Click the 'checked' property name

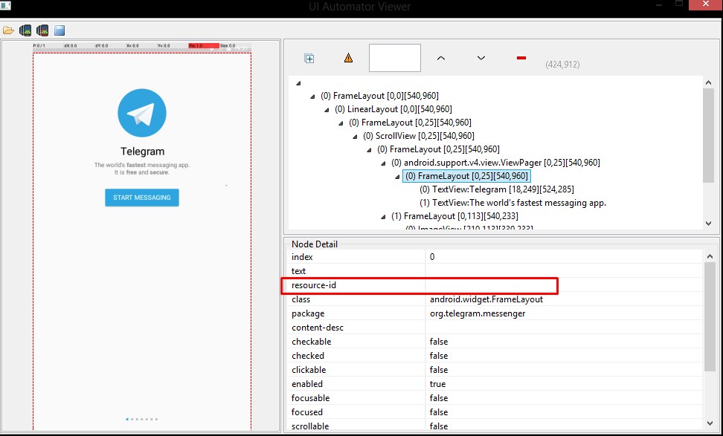tap(308, 356)
